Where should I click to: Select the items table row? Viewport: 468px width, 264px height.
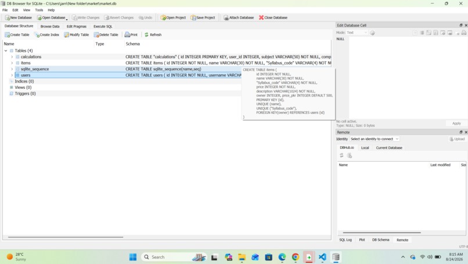coord(167,63)
